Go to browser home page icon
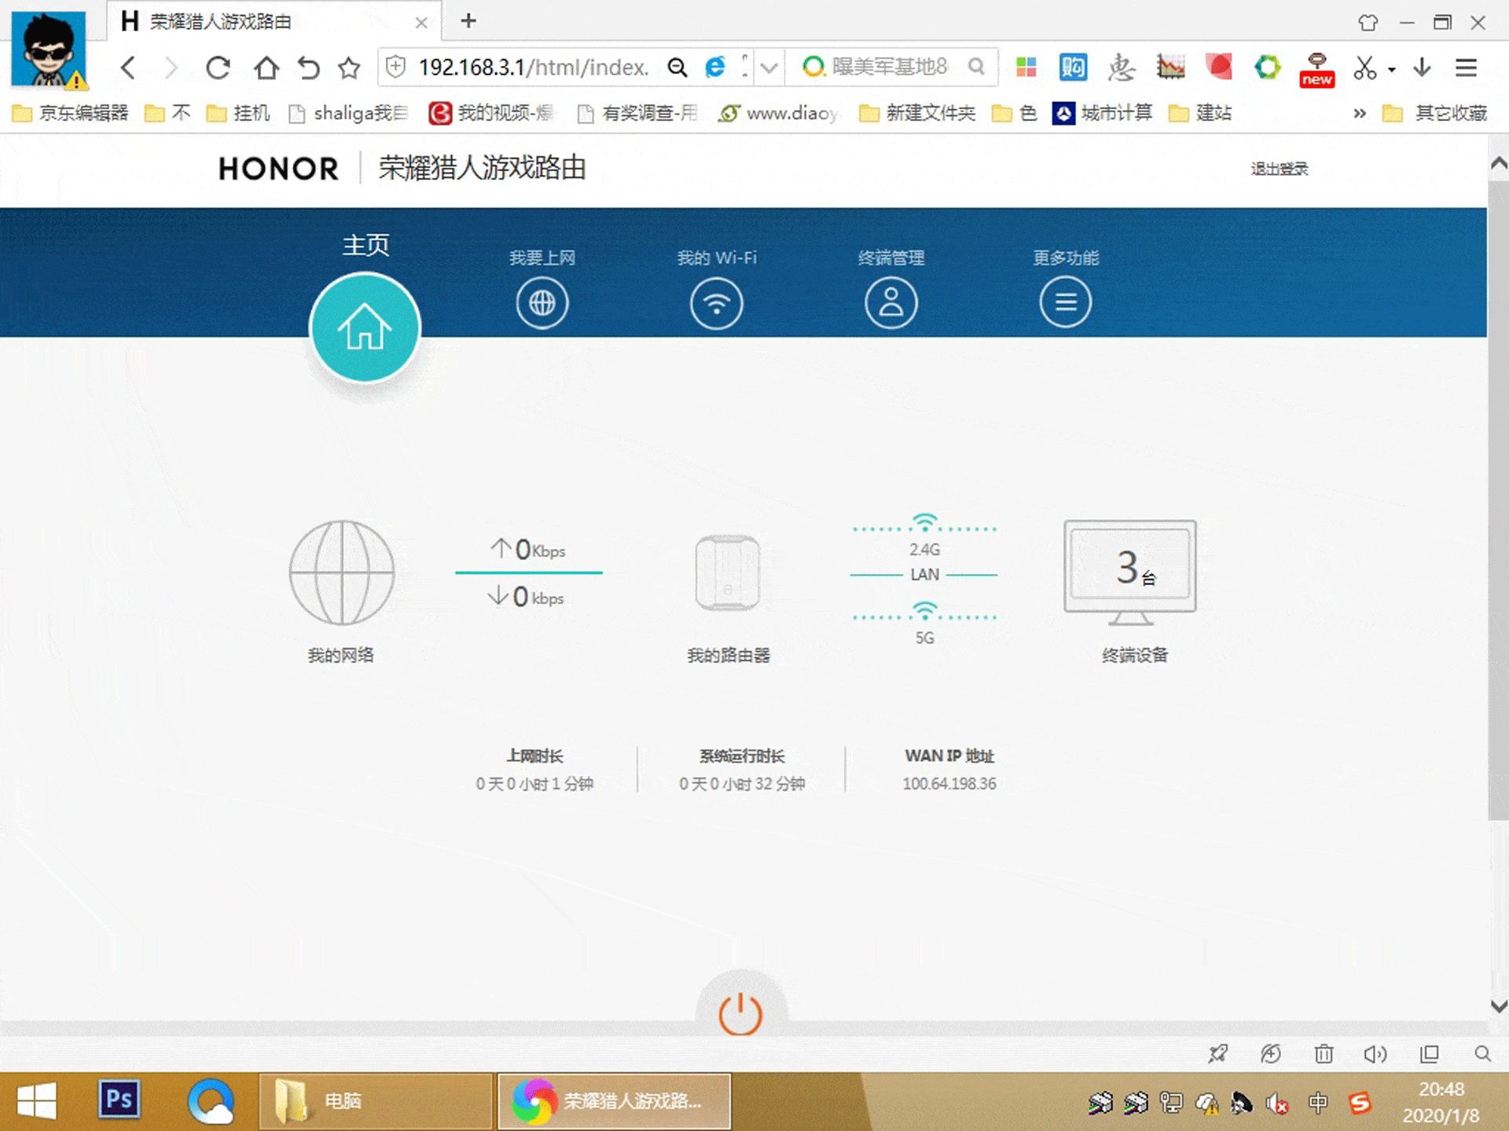Viewport: 1509px width, 1131px height. pos(266,68)
